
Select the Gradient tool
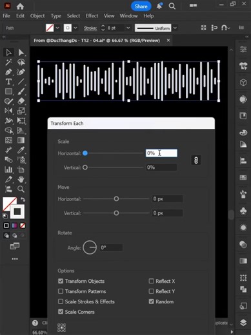pyautogui.click(x=21, y=140)
